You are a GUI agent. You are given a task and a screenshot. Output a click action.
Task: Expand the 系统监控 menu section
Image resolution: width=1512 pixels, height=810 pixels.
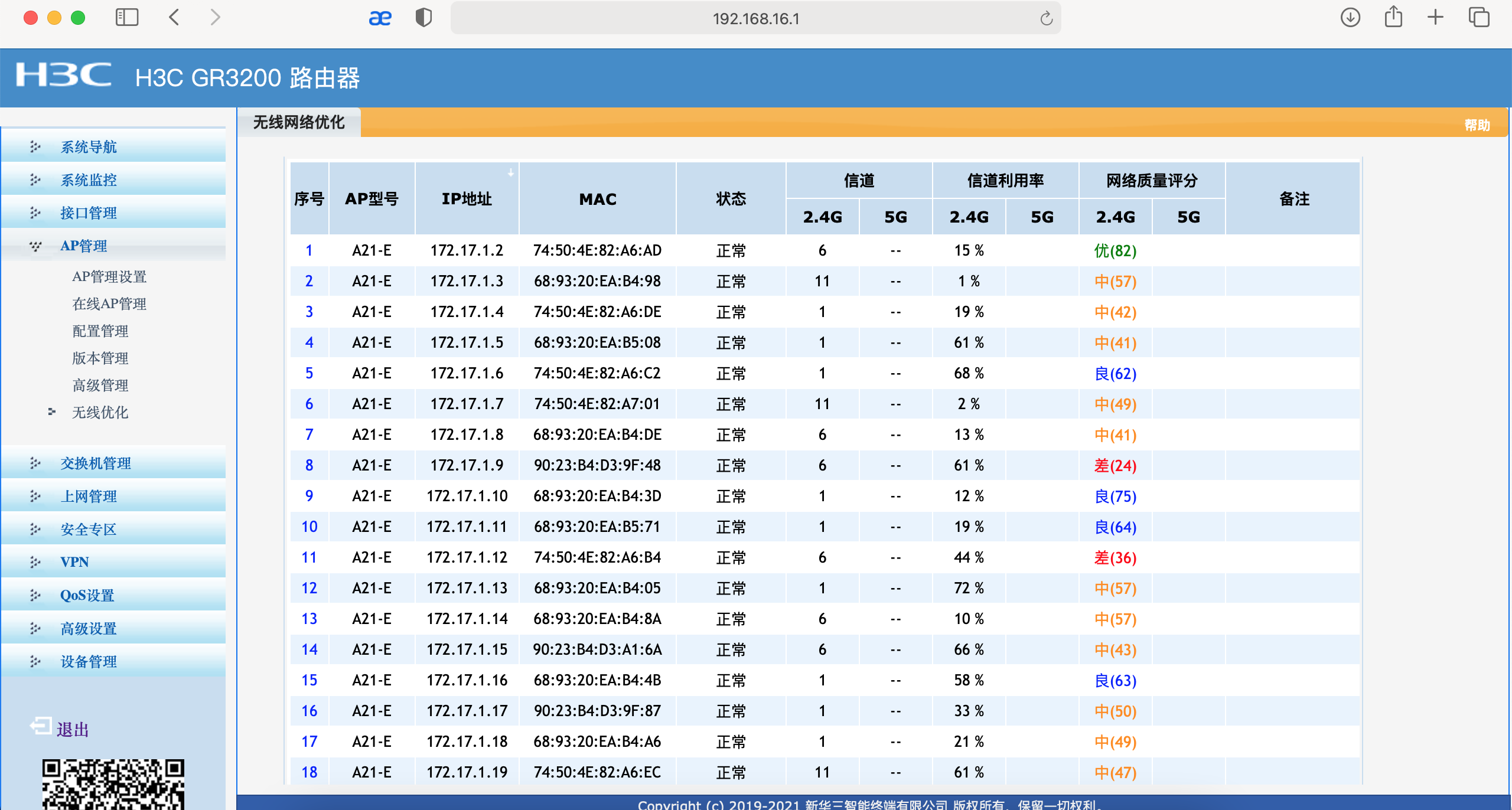[89, 180]
